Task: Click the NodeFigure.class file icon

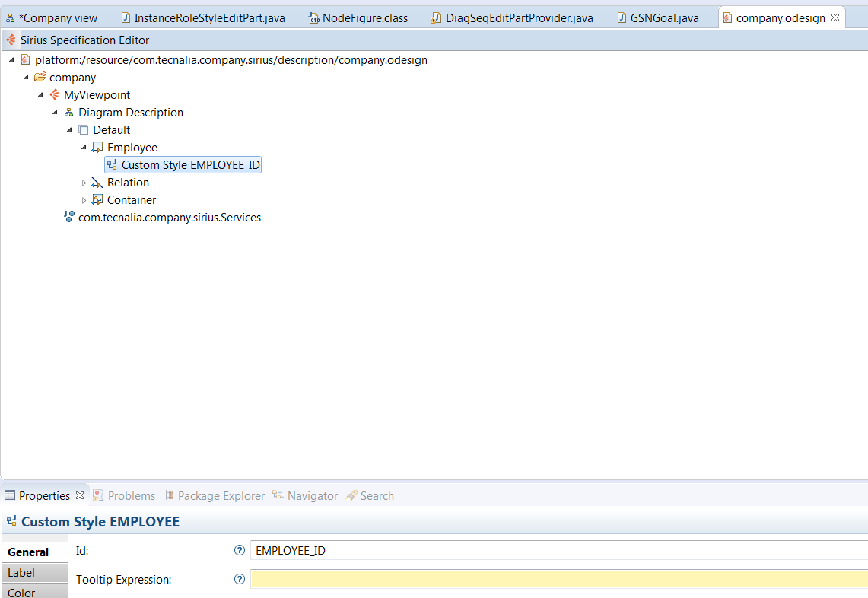Action: tap(313, 18)
